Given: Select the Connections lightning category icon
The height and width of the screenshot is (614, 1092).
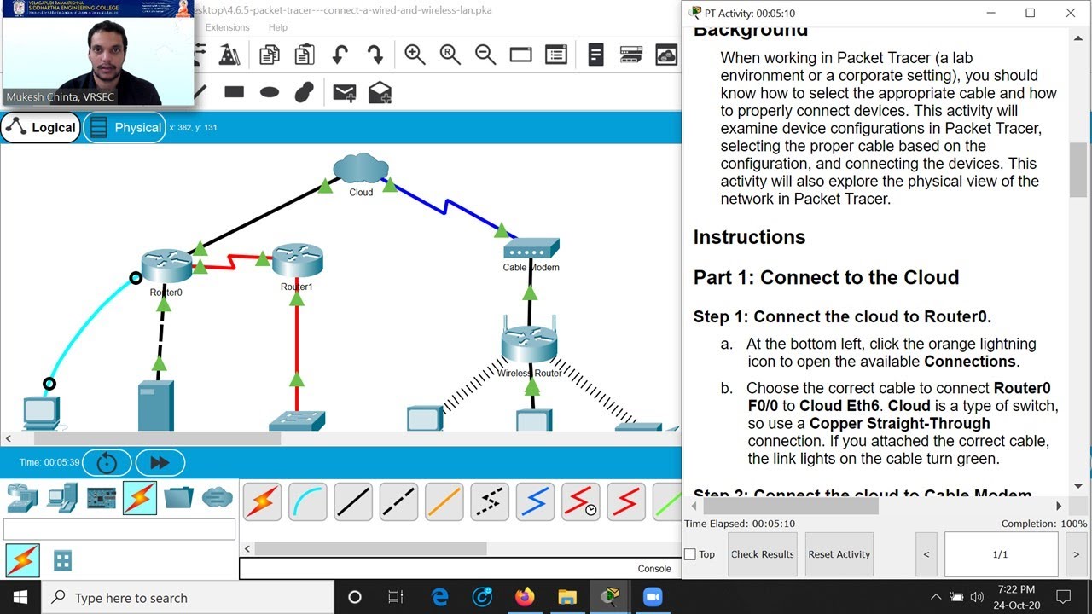Looking at the screenshot, I should click(x=140, y=498).
